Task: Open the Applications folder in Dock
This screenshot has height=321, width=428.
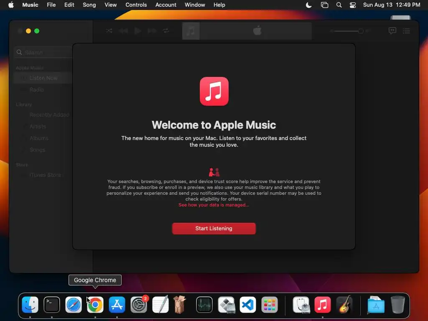Action: point(376,304)
